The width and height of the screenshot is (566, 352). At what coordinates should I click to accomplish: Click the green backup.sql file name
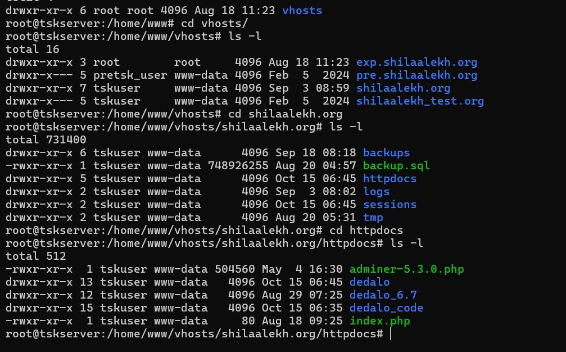tap(396, 165)
